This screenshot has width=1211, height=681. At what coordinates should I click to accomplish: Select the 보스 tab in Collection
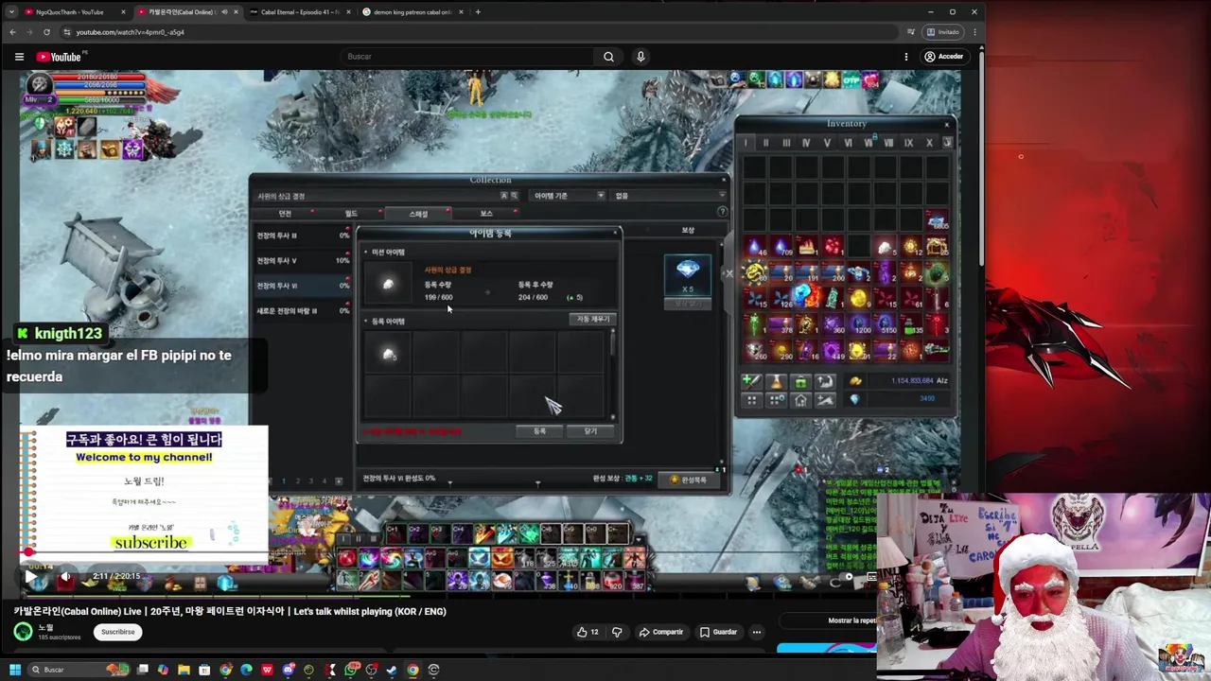(486, 214)
